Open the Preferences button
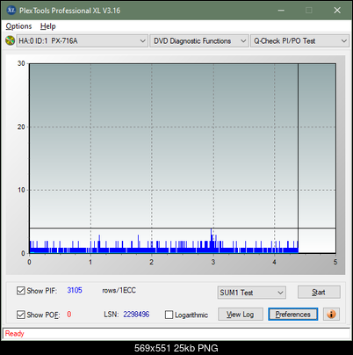This screenshot has width=353, height=355. (x=292, y=315)
